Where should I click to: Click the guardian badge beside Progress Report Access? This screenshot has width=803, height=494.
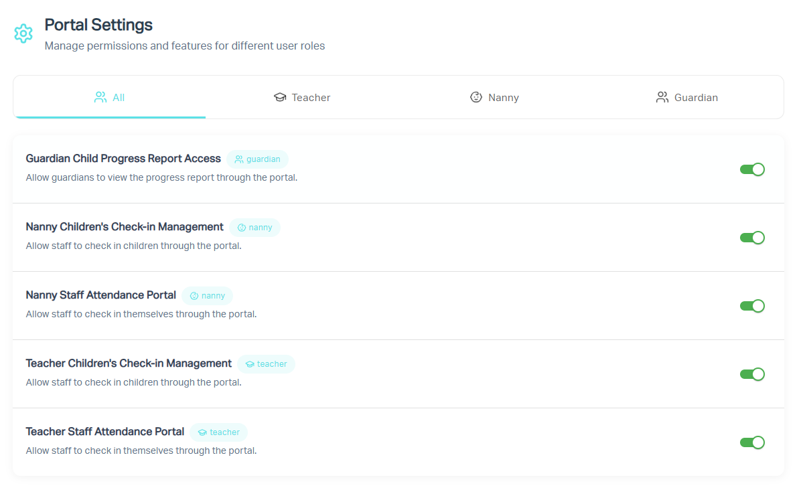(257, 159)
